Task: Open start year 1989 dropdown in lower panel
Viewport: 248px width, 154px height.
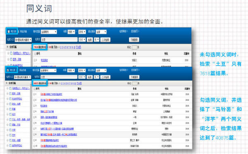Action: tap(71, 71)
